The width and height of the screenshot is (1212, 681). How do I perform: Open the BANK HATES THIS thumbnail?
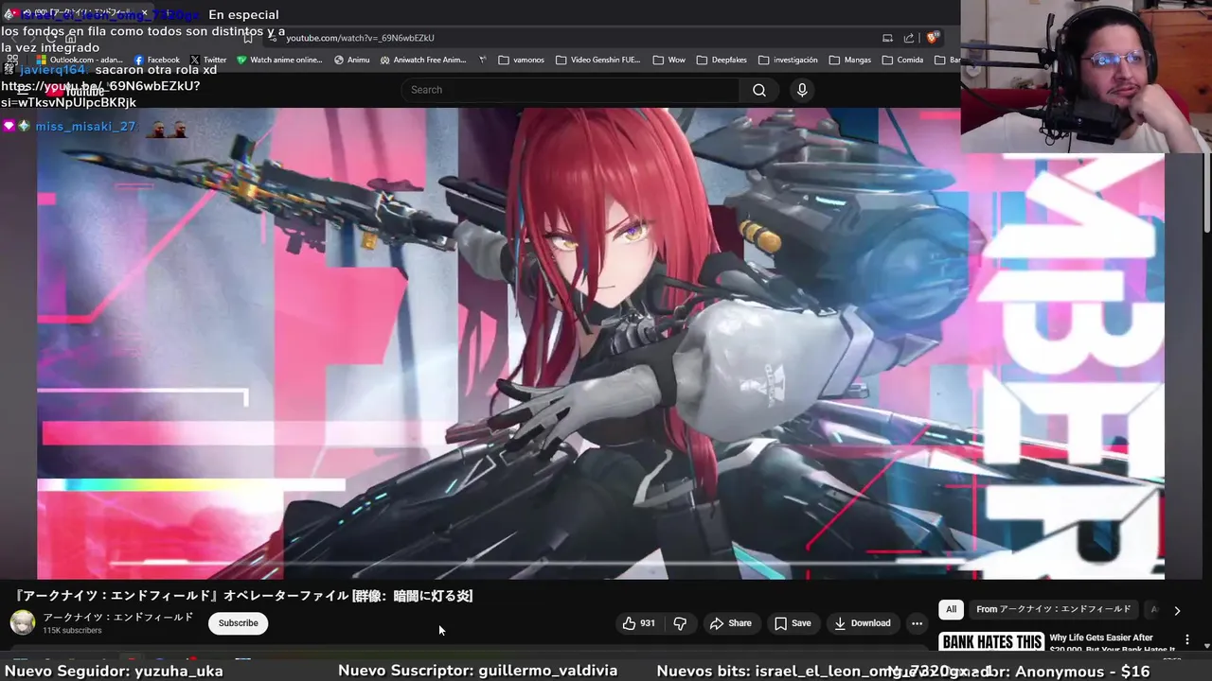pos(991,642)
